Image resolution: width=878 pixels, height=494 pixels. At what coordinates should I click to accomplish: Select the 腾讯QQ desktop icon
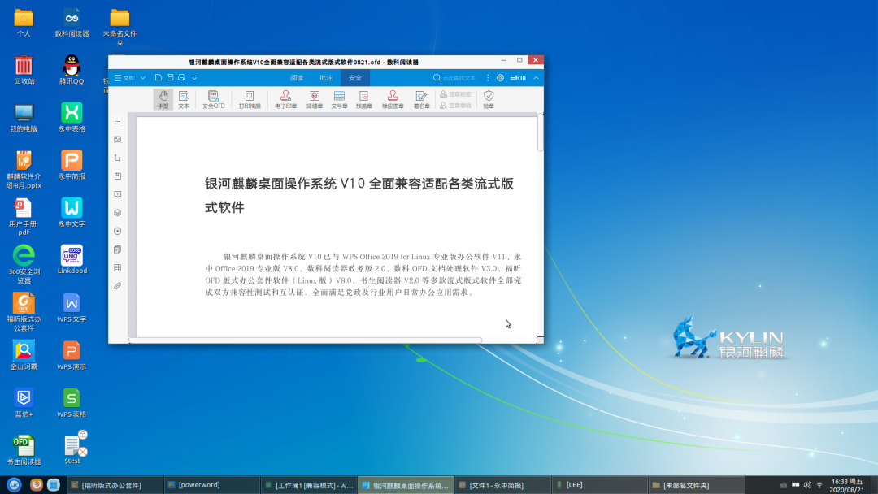point(72,70)
